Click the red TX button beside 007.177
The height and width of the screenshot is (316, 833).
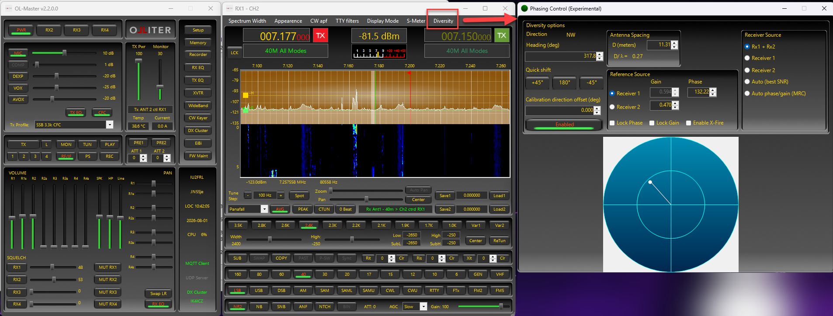pyautogui.click(x=320, y=36)
